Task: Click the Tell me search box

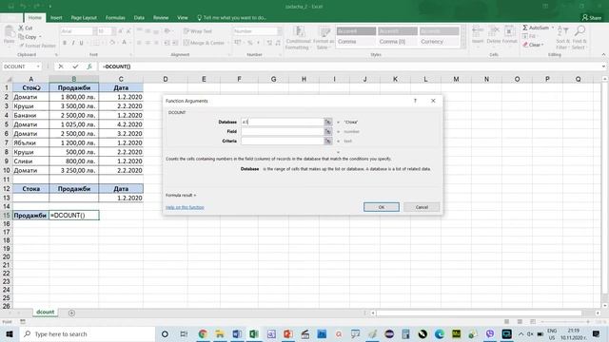Action: pyautogui.click(x=231, y=17)
